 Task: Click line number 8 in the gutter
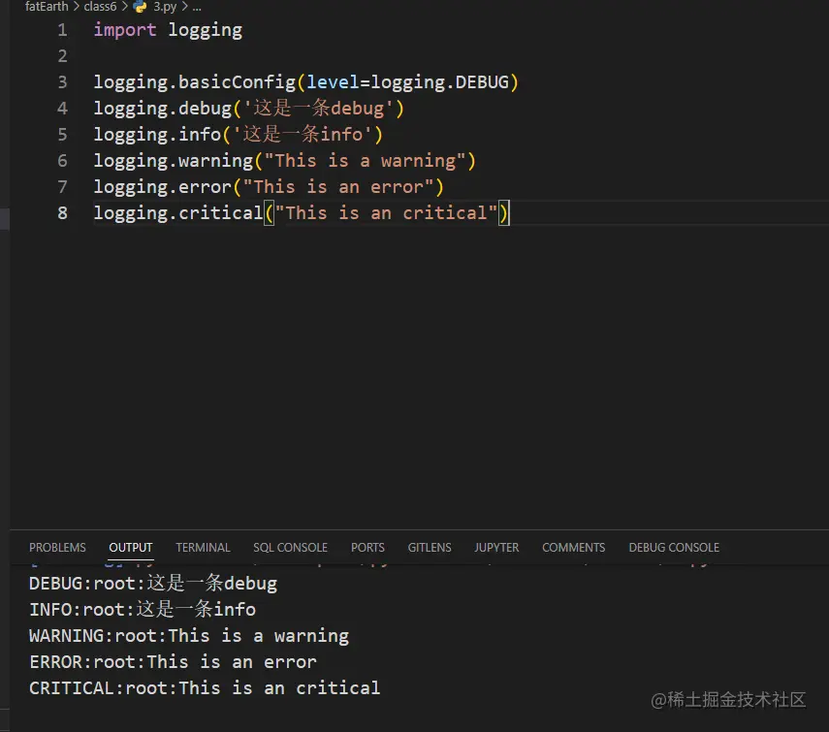coord(63,213)
